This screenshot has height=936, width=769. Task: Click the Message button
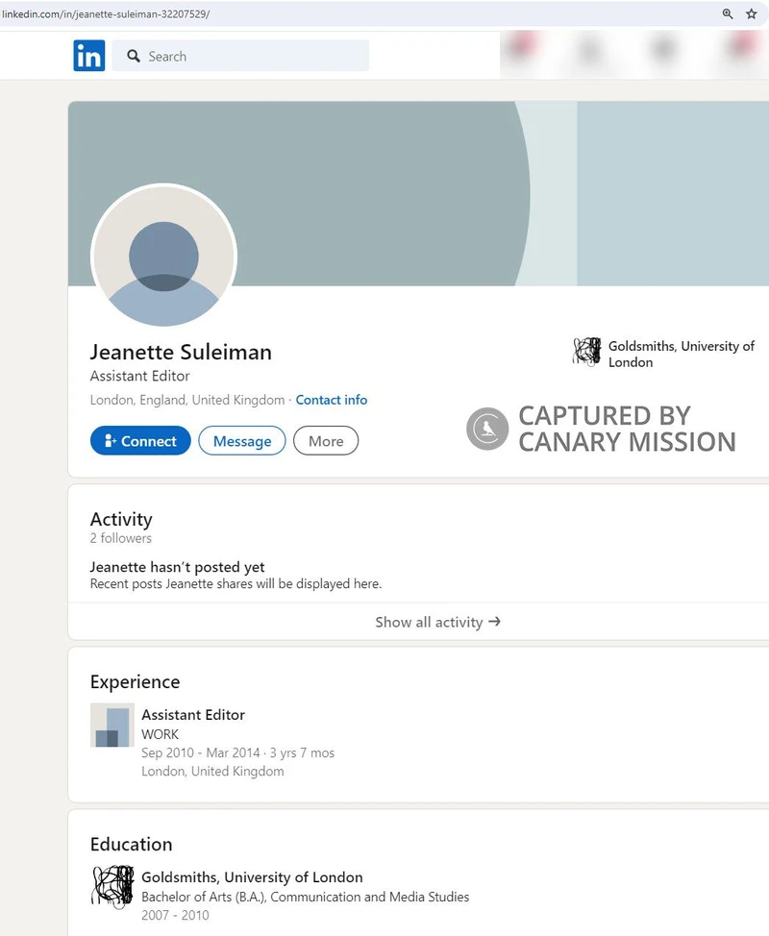[242, 440]
